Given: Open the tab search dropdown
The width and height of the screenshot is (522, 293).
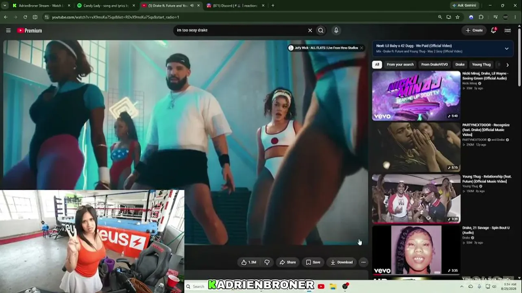Looking at the screenshot, I should click(5, 6).
